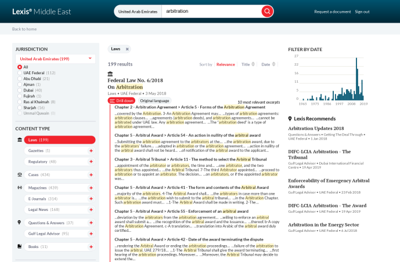The image size is (400, 262).
Task: Click Request a document link
Action: 333,12
